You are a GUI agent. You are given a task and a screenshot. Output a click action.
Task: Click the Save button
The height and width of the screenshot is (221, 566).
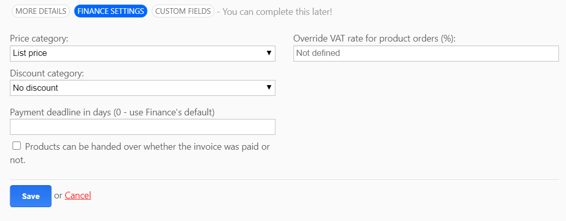pyautogui.click(x=31, y=196)
